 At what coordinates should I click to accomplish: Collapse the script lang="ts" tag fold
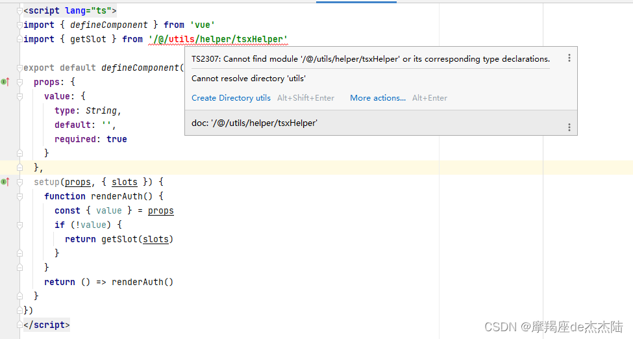pyautogui.click(x=19, y=11)
